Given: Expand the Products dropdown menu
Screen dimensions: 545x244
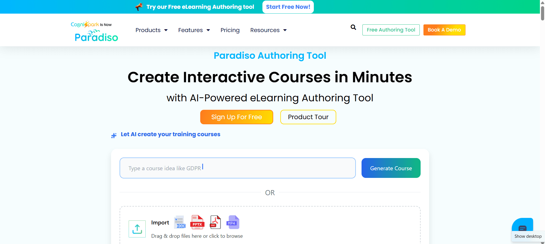Looking at the screenshot, I should 151,30.
